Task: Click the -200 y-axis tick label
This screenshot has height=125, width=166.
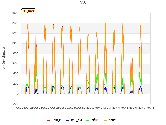Action: coord(15,104)
